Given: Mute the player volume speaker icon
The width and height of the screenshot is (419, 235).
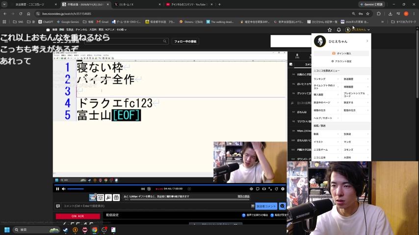Looking at the screenshot, I should (64, 189).
